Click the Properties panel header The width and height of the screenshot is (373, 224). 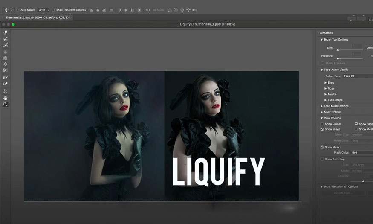pos(326,33)
